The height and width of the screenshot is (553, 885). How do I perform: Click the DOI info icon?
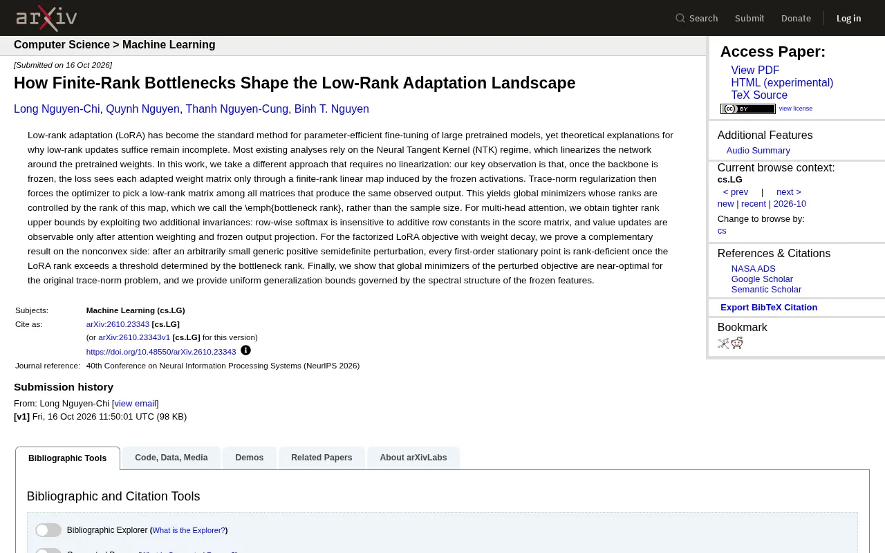(245, 350)
